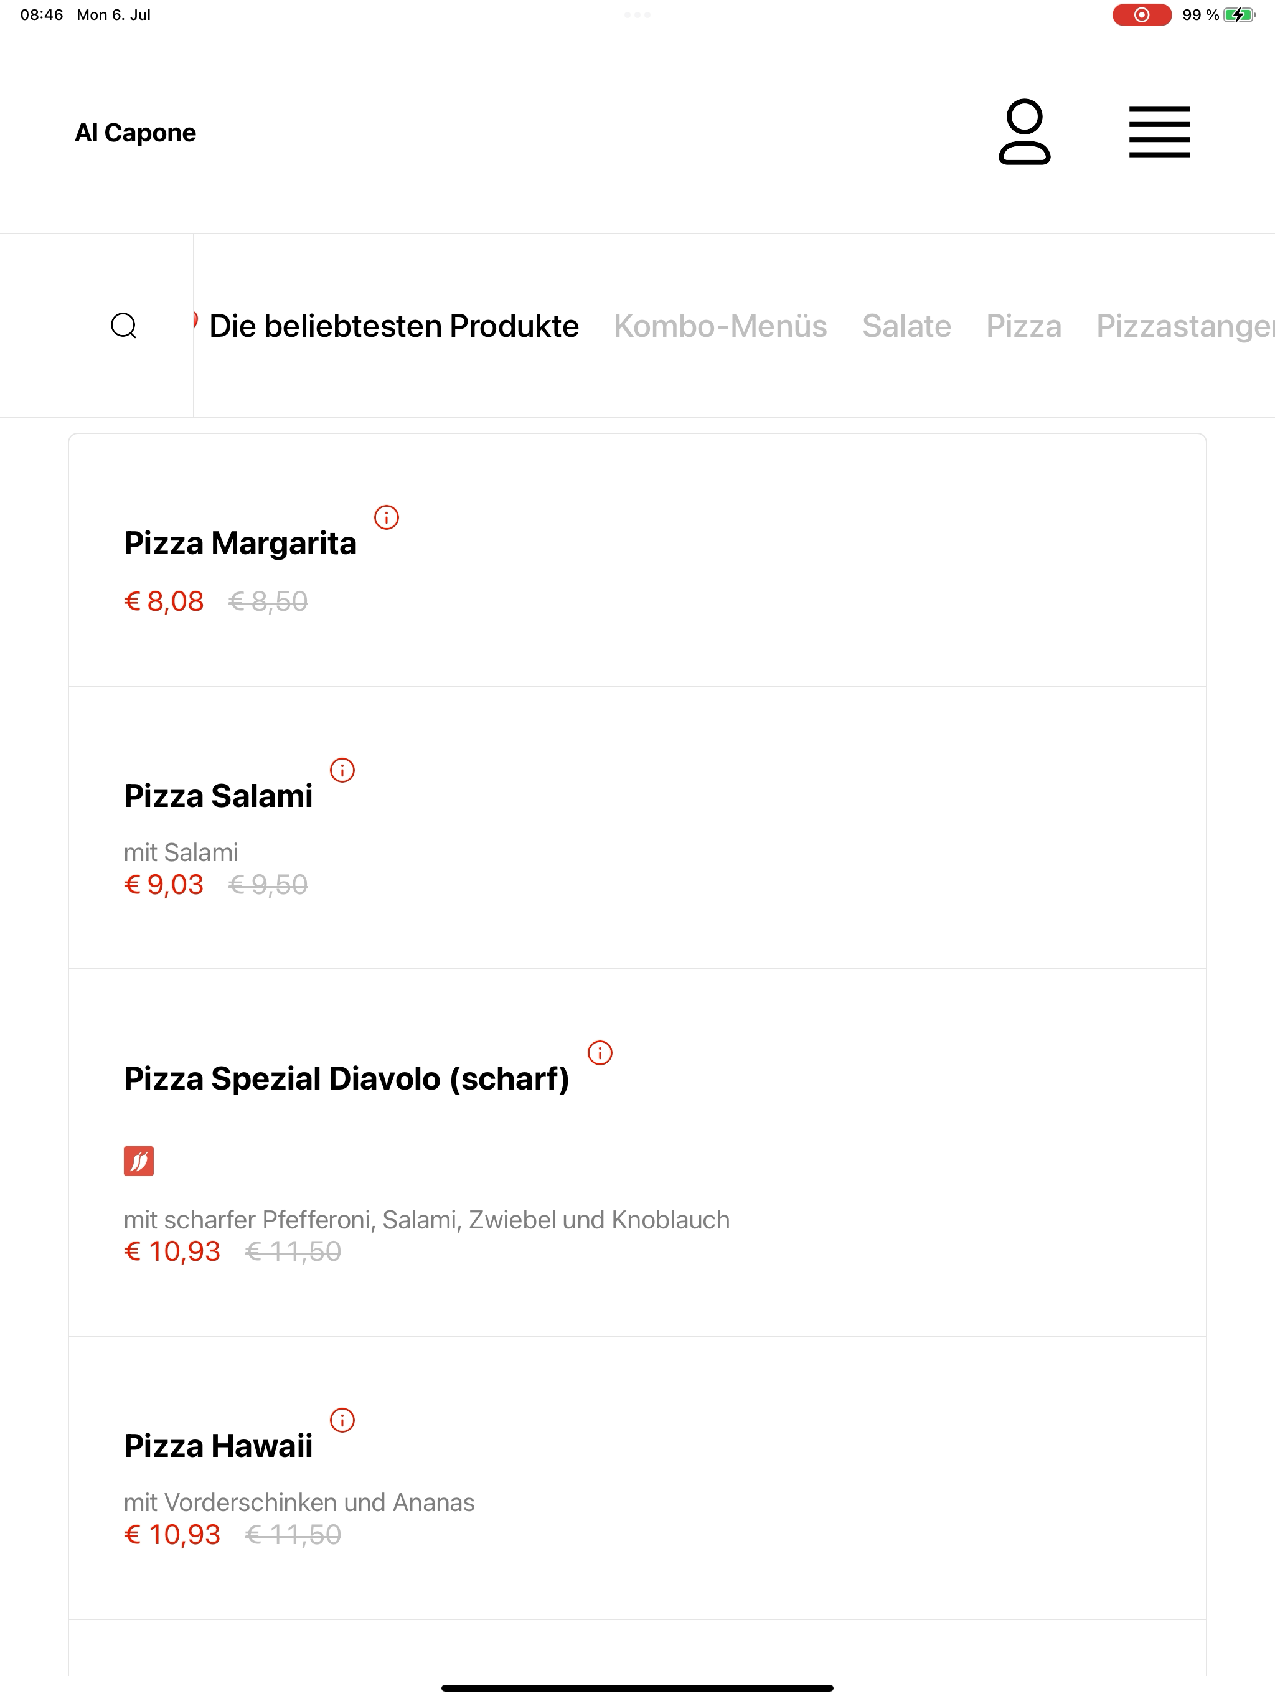The width and height of the screenshot is (1275, 1701).
Task: Switch to Salate tab
Action: click(906, 326)
